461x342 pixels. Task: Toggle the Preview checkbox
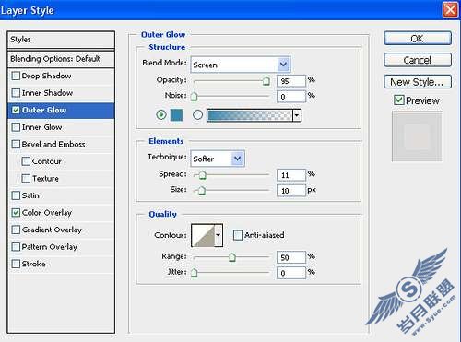click(399, 100)
